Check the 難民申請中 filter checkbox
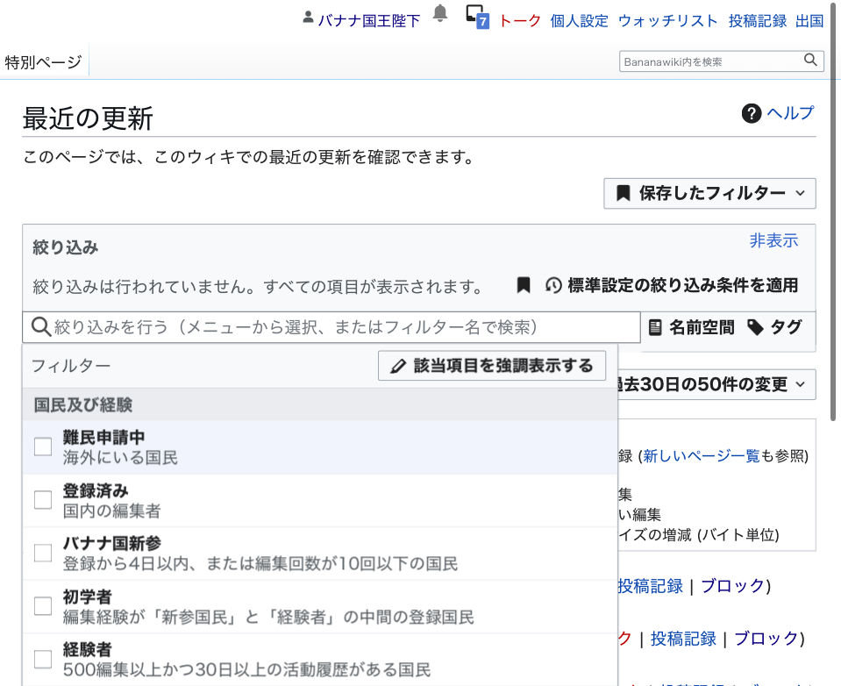The width and height of the screenshot is (841, 686). [43, 447]
